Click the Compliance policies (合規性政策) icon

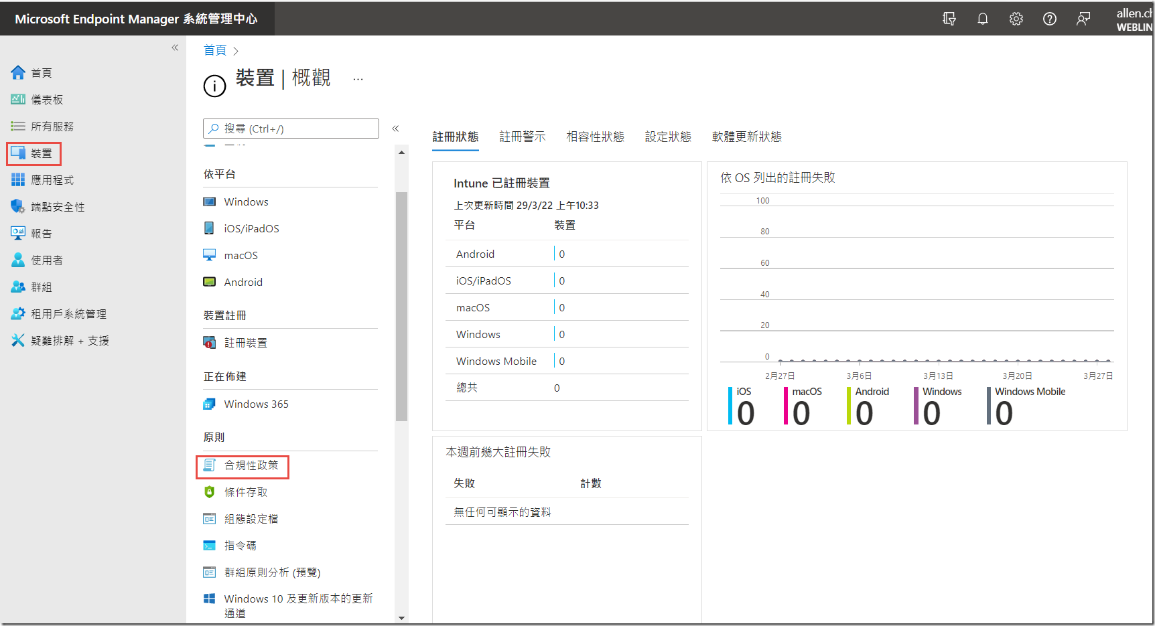click(x=210, y=465)
